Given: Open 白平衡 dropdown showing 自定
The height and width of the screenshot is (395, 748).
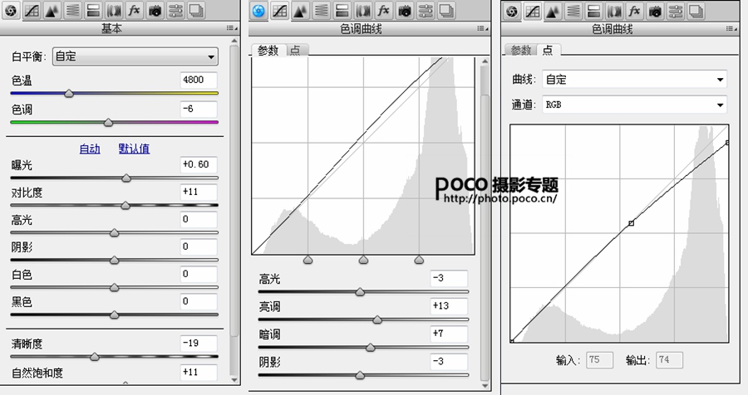Looking at the screenshot, I should (x=135, y=56).
